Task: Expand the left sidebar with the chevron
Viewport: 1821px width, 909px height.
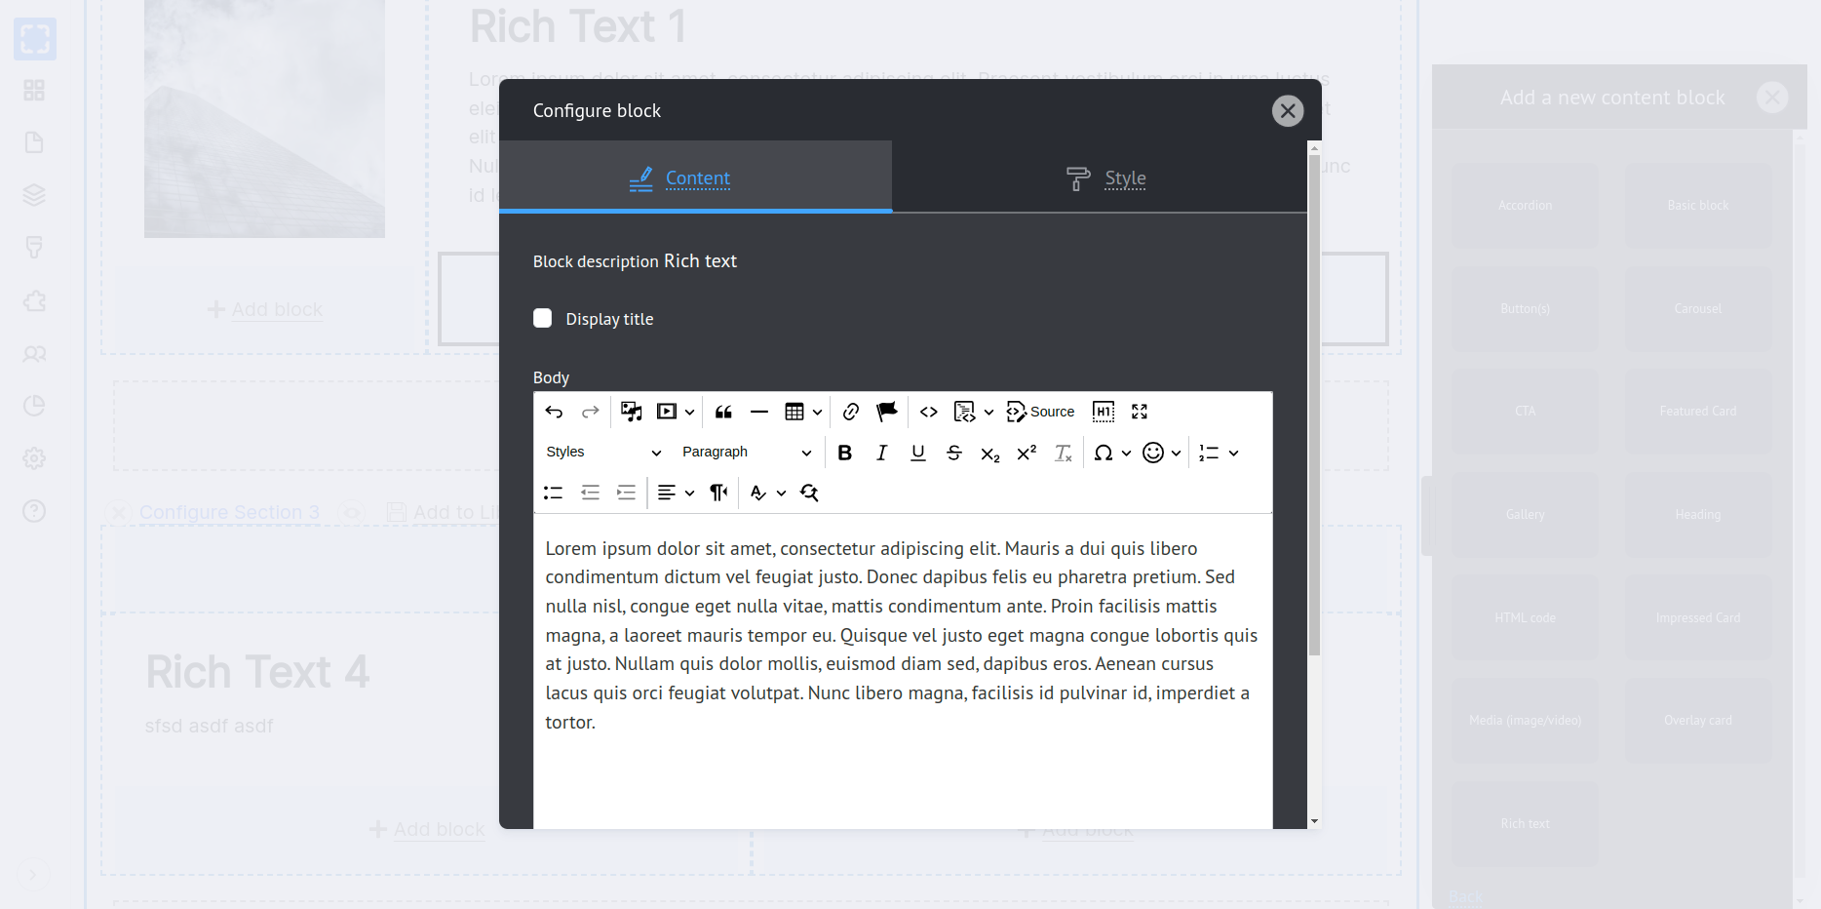Action: click(x=33, y=874)
